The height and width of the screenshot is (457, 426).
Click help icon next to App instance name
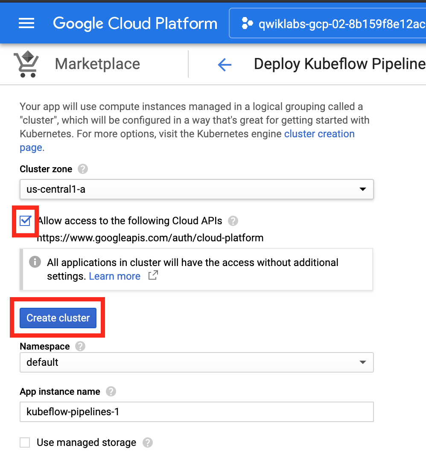point(111,391)
